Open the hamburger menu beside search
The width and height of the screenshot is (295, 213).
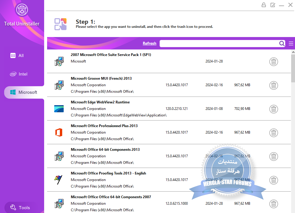point(291,44)
